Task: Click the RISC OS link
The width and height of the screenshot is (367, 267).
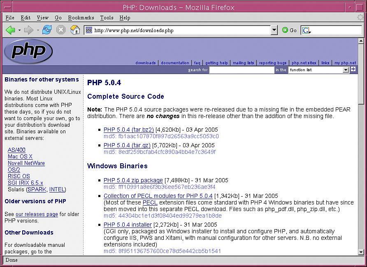Action: tap(19, 176)
